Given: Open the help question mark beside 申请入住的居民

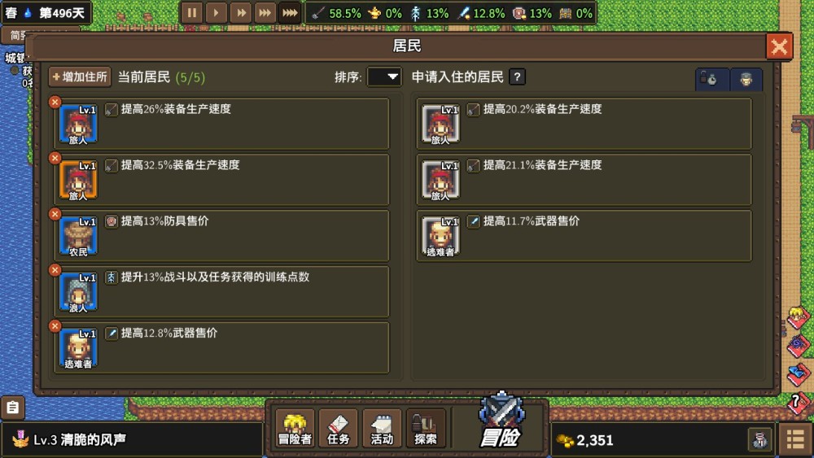Looking at the screenshot, I should (517, 76).
